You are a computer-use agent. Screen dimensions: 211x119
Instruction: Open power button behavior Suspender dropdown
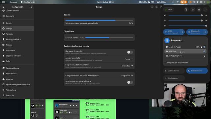pyautogui.click(x=127, y=76)
